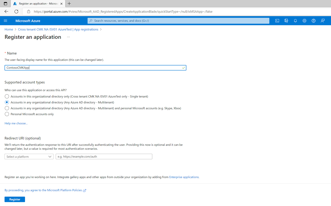Open portal settings gear
This screenshot has width=331, height=206.
click(x=304, y=21)
